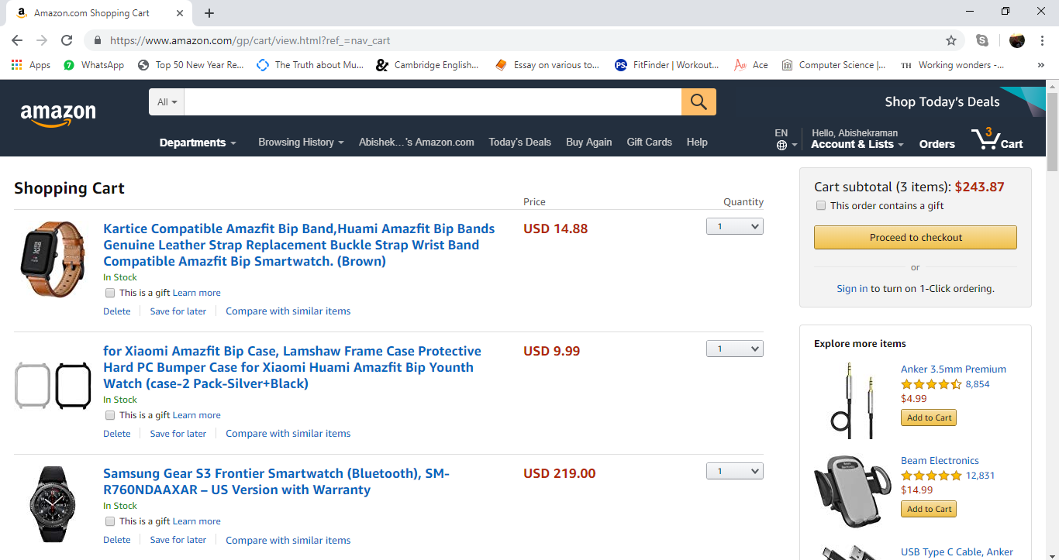This screenshot has width=1059, height=560.
Task: Compare Samsung Gear S3 with similar items
Action: point(288,541)
